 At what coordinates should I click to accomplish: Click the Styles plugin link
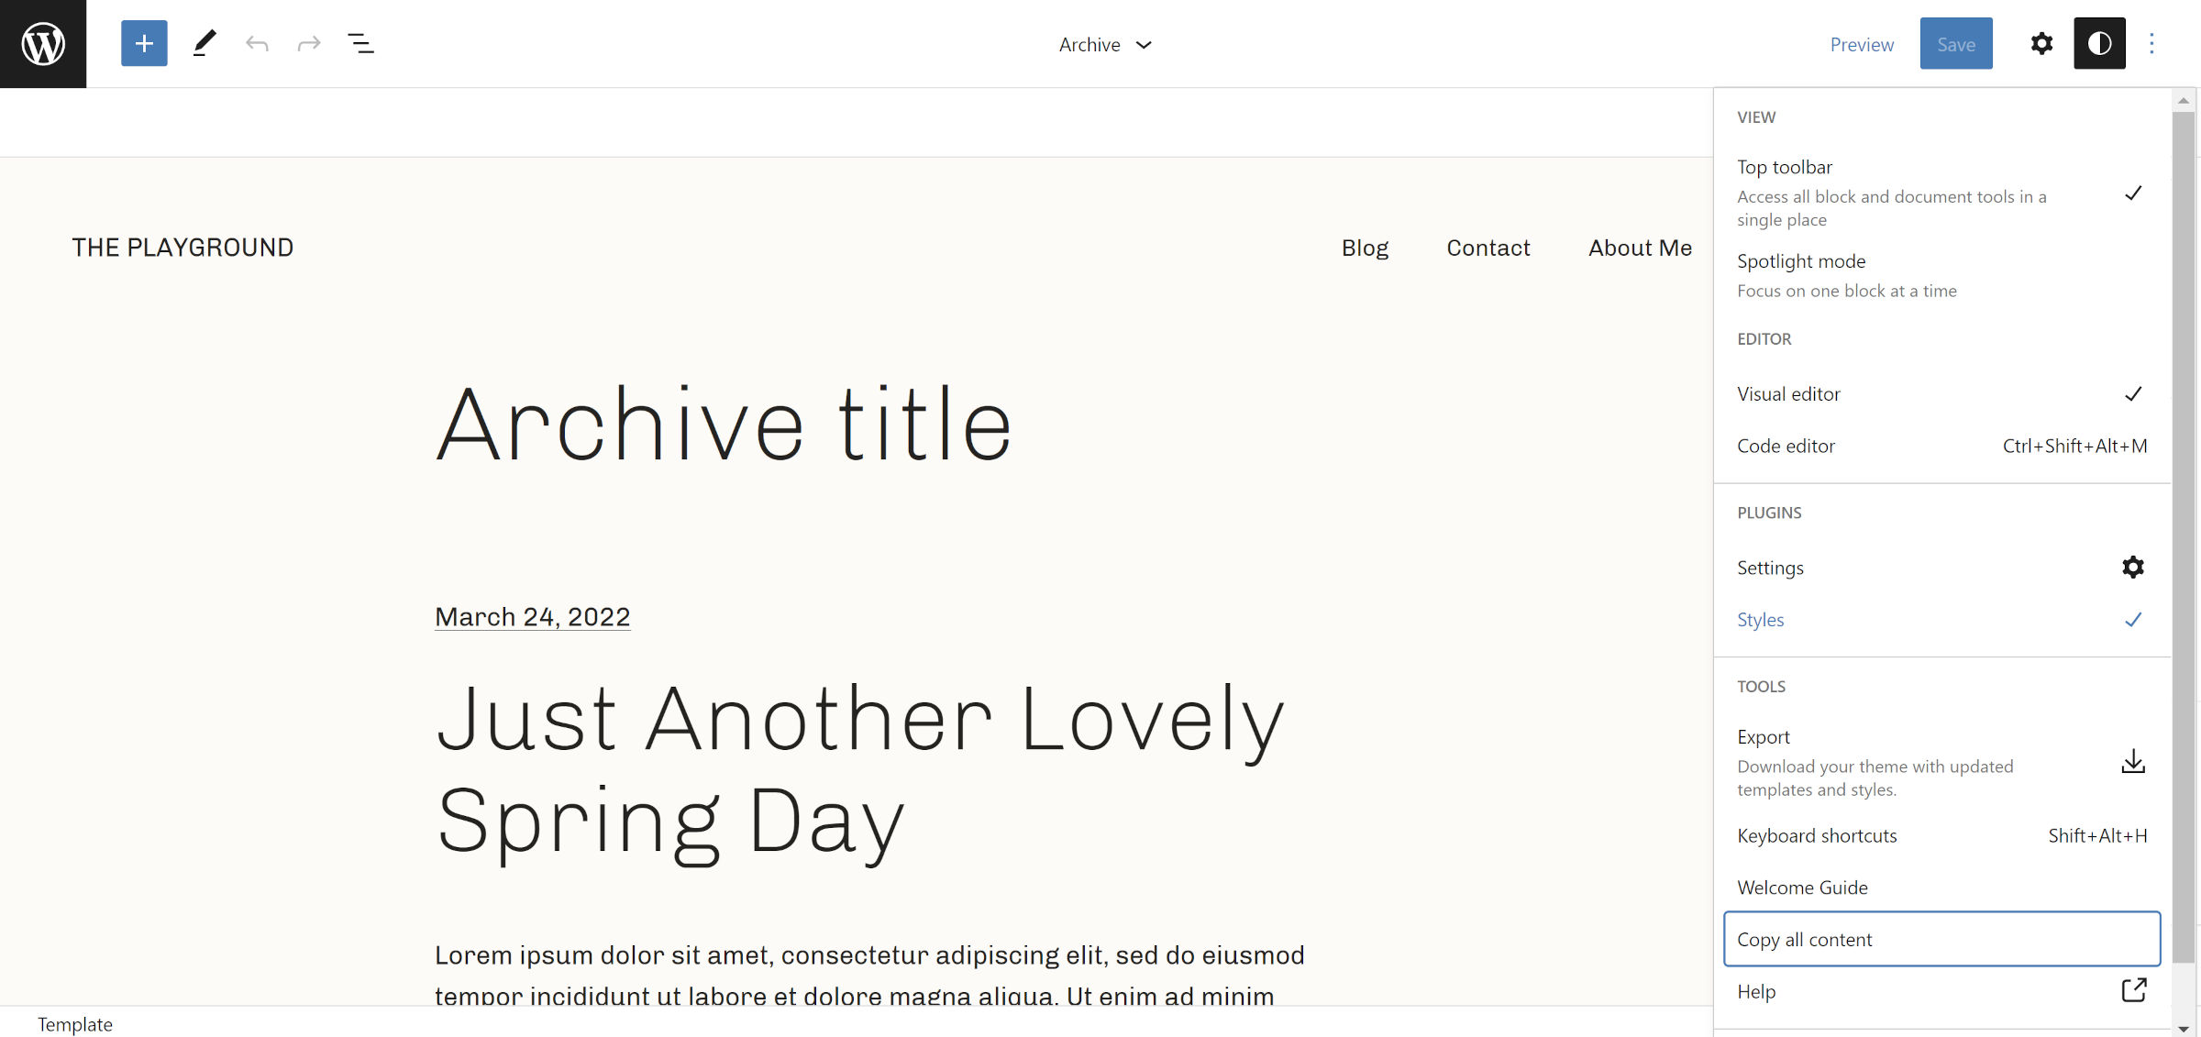[x=1762, y=617]
